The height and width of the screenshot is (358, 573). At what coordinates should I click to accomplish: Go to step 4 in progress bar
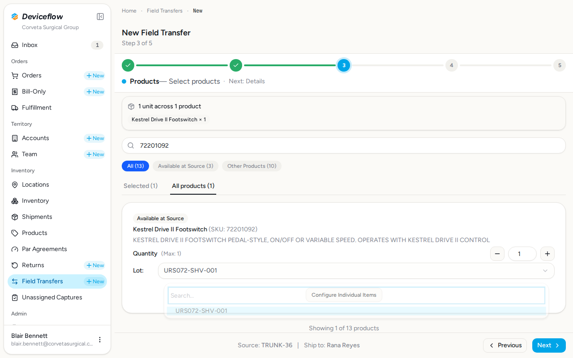coord(451,65)
